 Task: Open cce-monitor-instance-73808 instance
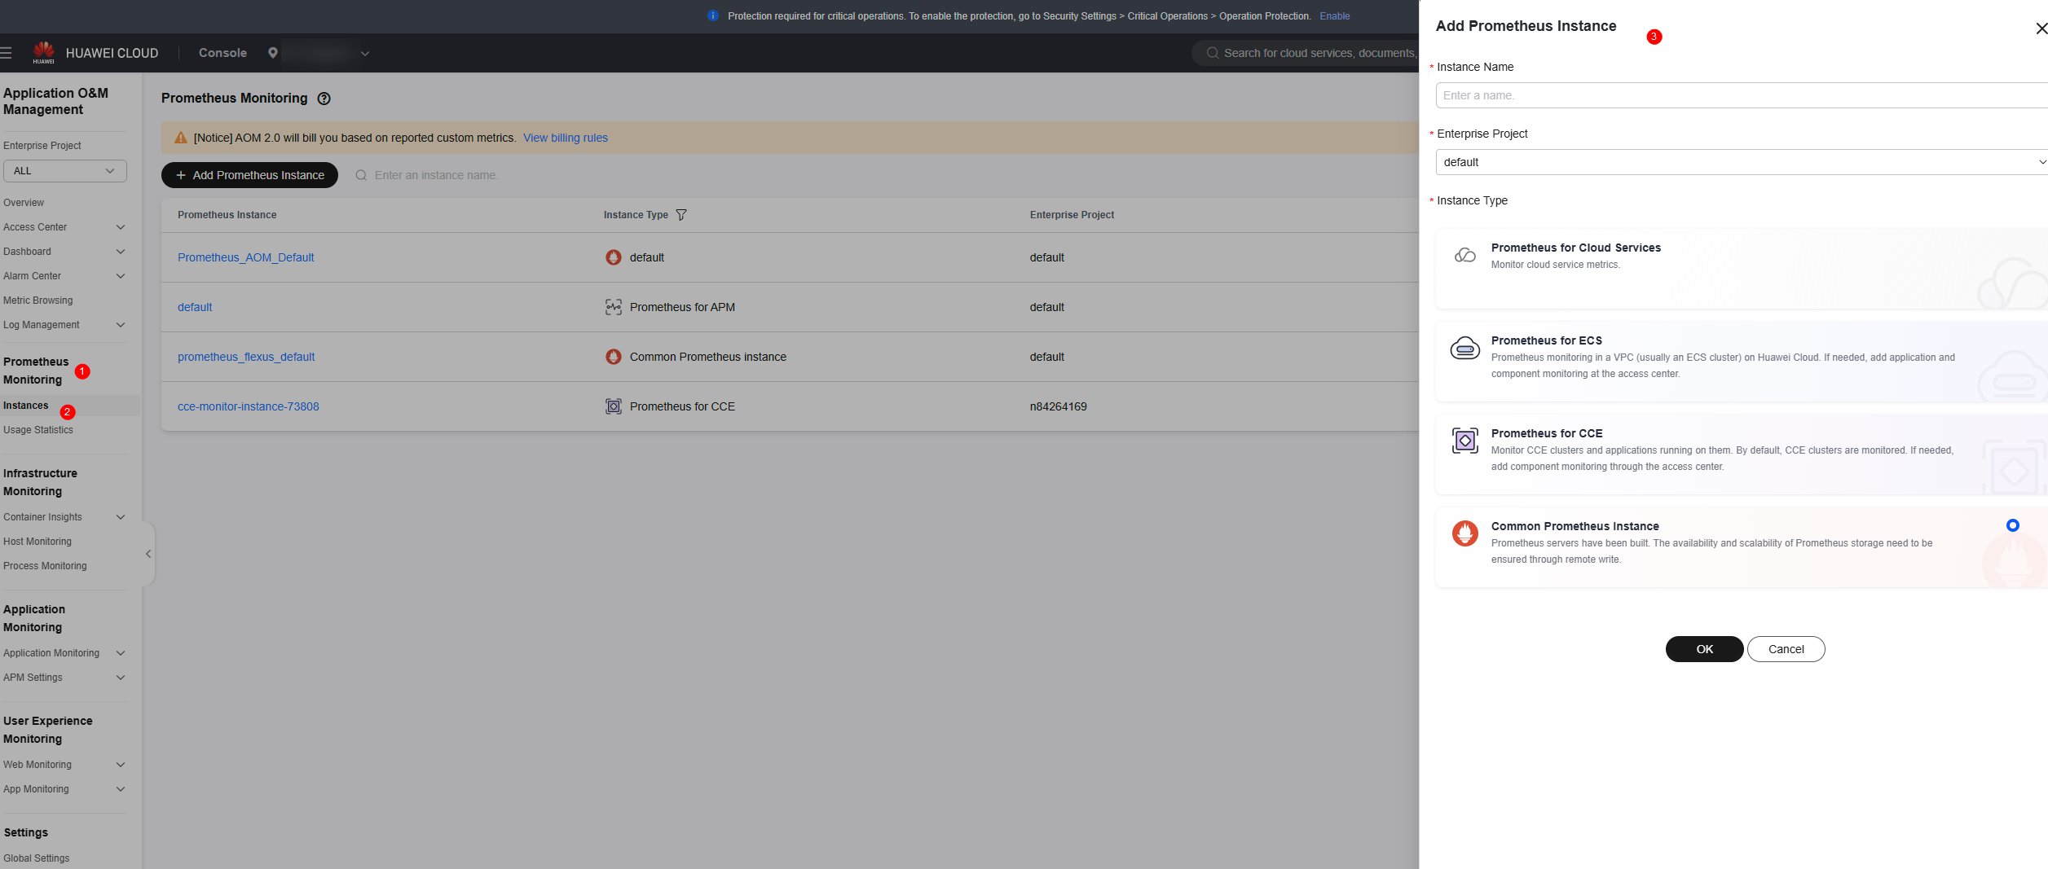pyautogui.click(x=249, y=406)
